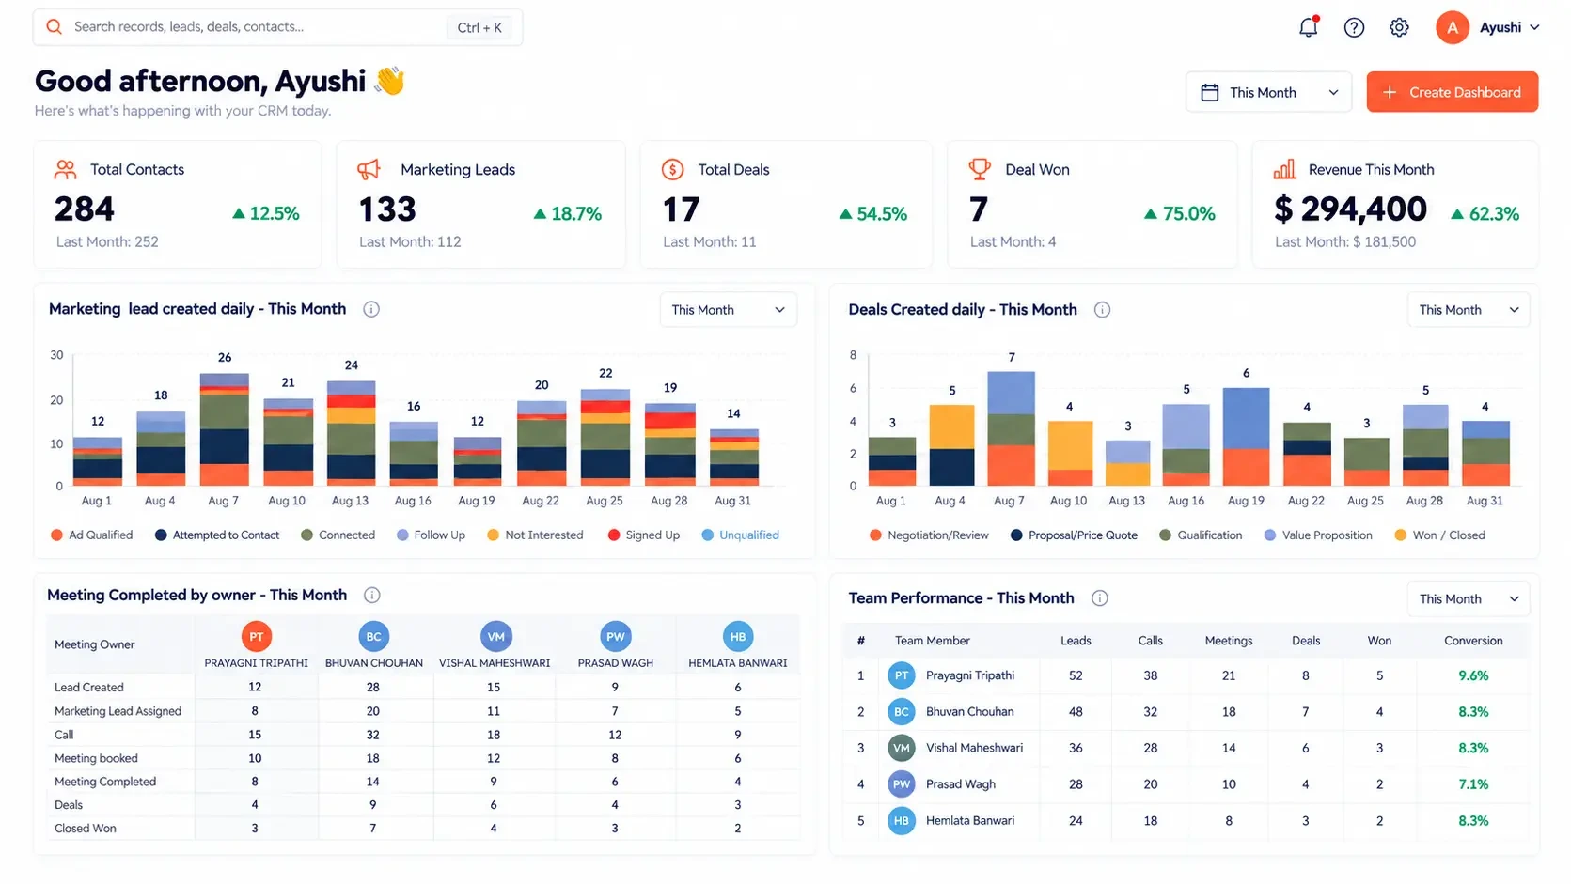
Task: Toggle Unqualified legend series
Action: (740, 535)
